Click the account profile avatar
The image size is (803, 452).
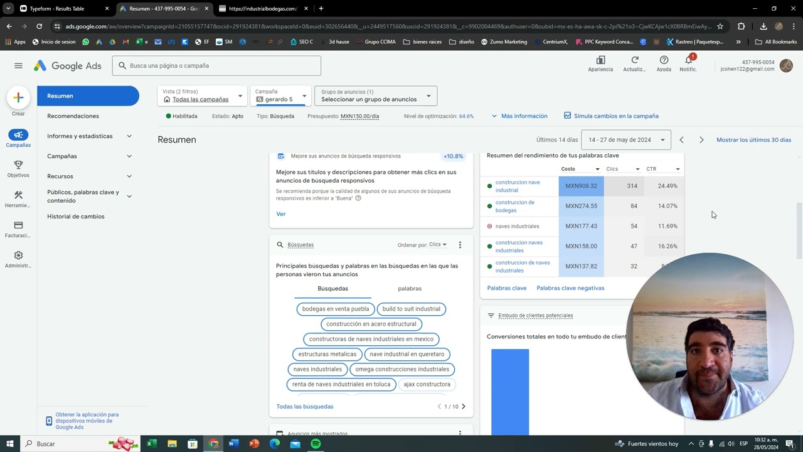786,65
